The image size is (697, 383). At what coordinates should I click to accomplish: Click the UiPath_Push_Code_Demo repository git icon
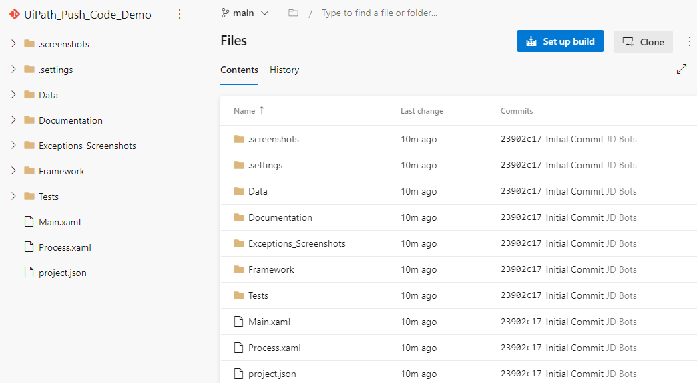[14, 14]
